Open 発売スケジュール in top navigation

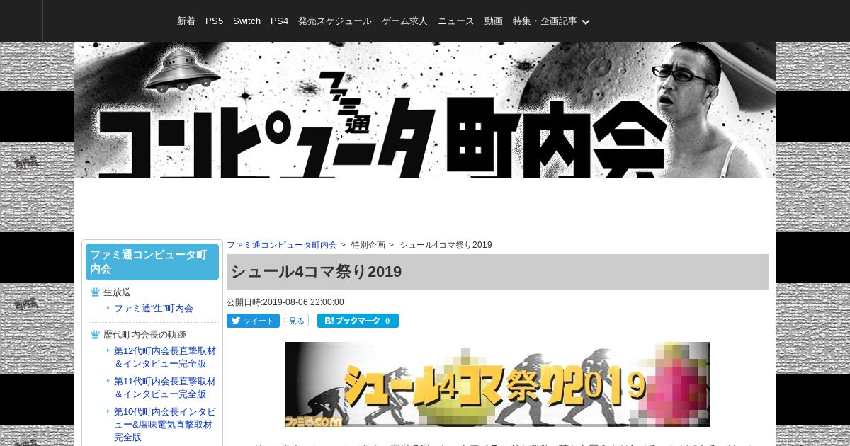click(x=335, y=21)
